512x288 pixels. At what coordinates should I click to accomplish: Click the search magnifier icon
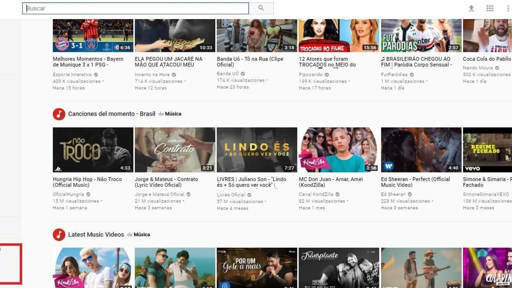pos(262,7)
